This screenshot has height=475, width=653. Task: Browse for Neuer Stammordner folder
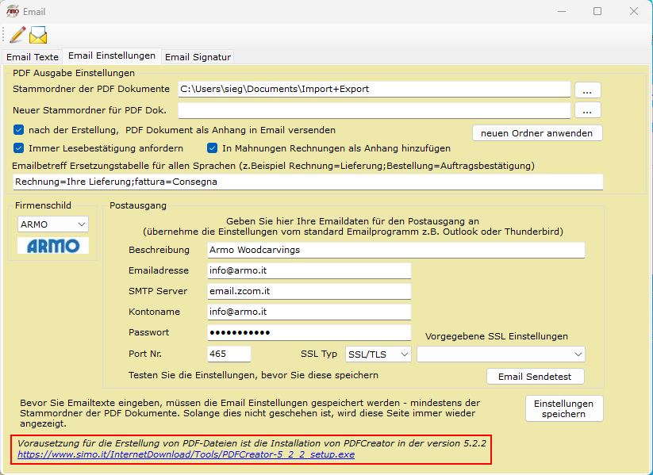click(x=587, y=109)
